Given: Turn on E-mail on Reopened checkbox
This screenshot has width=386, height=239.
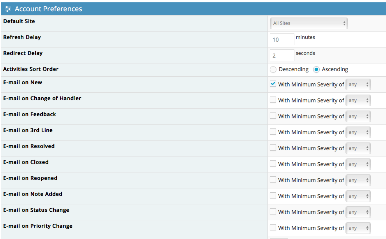Looking at the screenshot, I should coord(273,180).
